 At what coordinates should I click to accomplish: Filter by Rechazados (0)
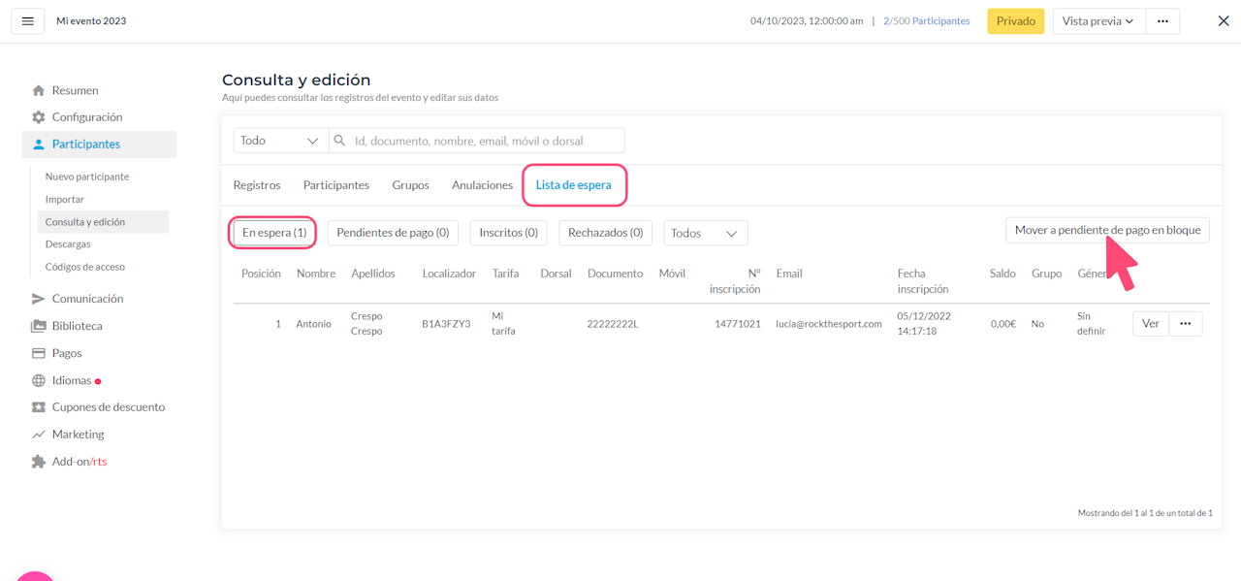[x=606, y=233]
